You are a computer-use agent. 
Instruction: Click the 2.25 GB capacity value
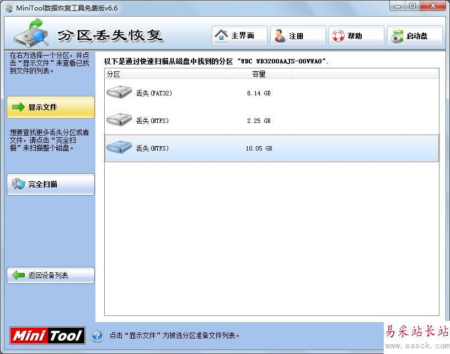coord(259,121)
